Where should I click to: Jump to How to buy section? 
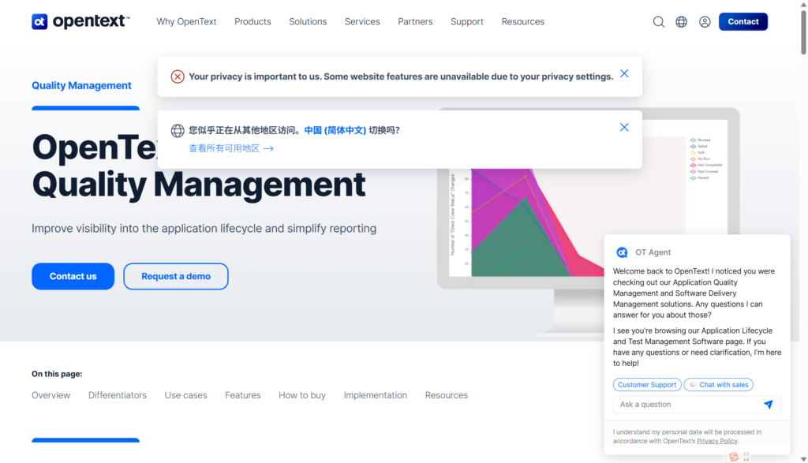click(302, 395)
